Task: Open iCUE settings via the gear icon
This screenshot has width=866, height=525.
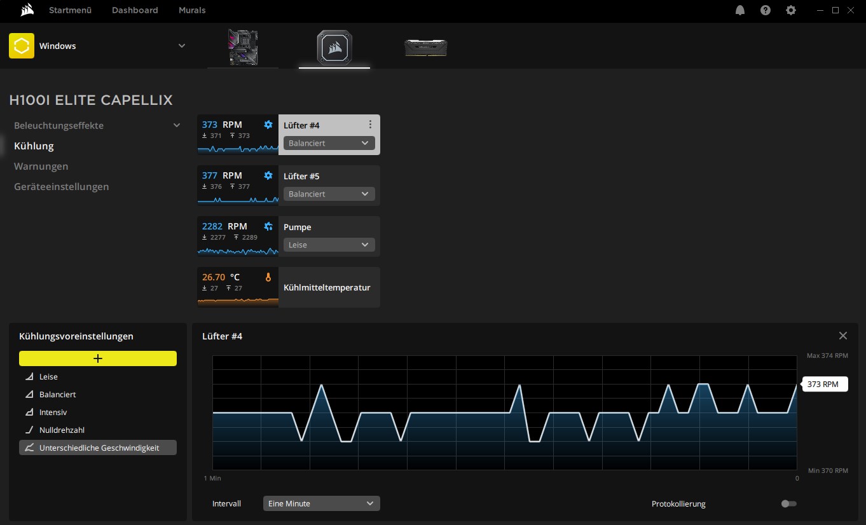Action: coord(790,10)
